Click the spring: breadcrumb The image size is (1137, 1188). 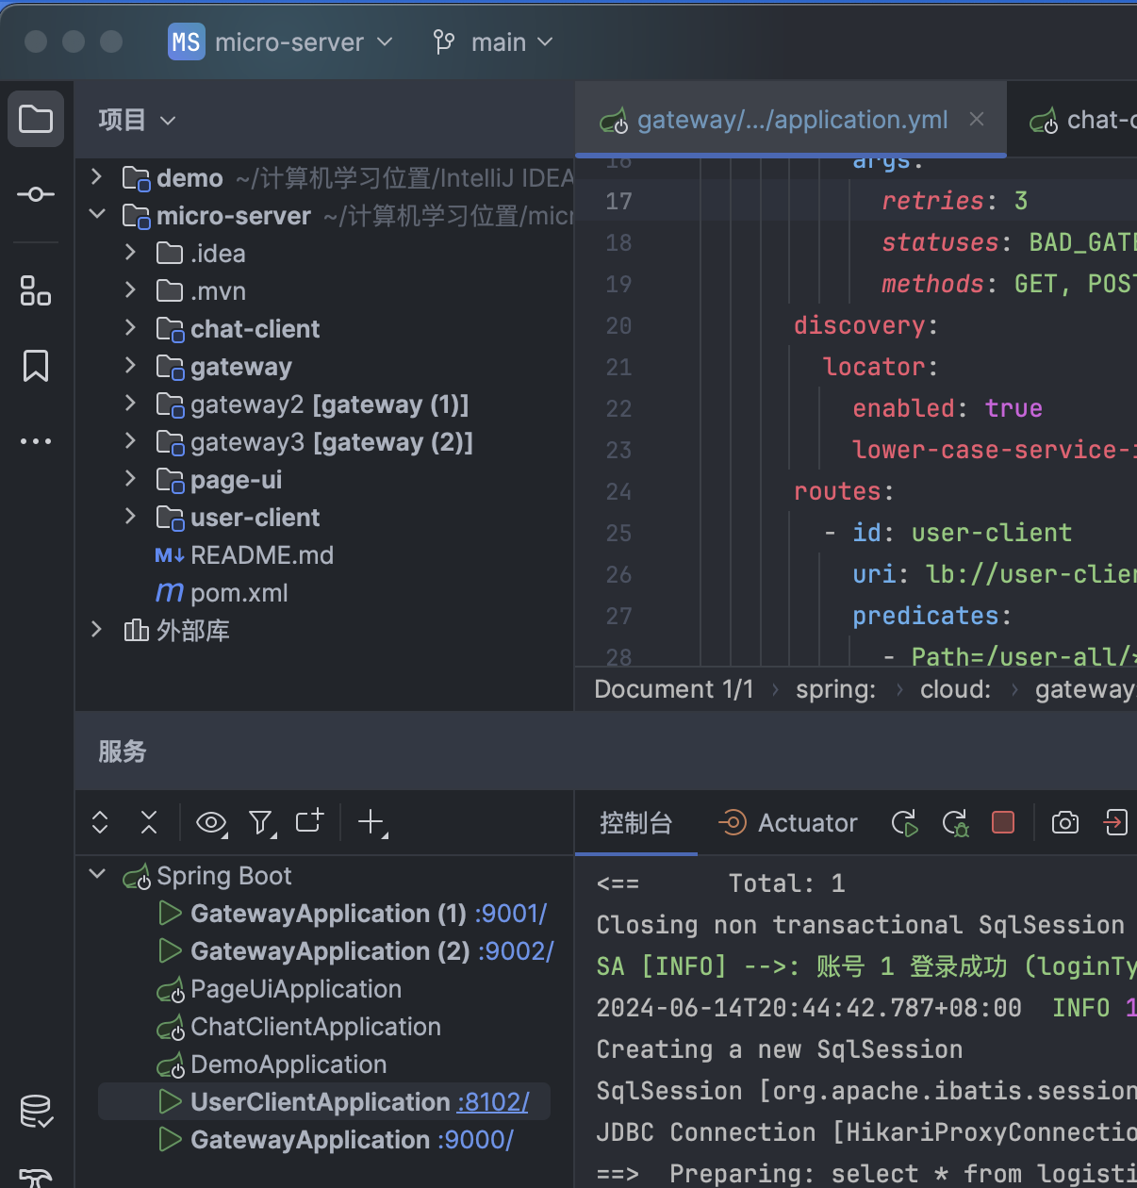pyautogui.click(x=835, y=689)
